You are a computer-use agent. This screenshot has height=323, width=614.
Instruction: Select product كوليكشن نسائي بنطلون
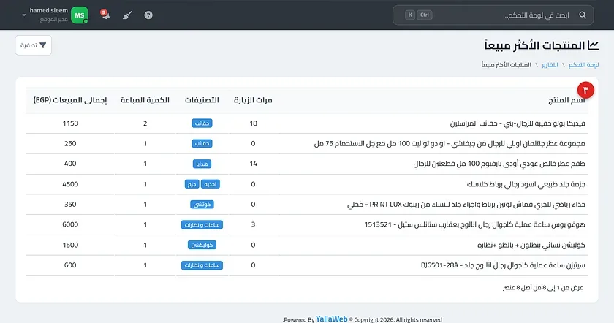(x=531, y=245)
